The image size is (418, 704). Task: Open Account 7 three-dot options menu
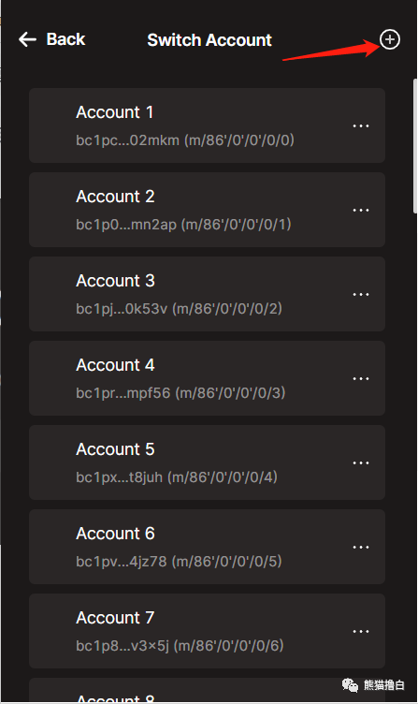pyautogui.click(x=361, y=631)
